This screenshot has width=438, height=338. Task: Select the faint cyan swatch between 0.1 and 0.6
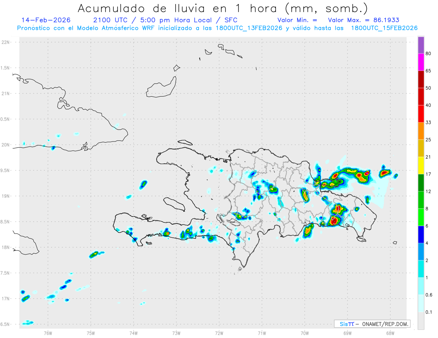coord(421,303)
